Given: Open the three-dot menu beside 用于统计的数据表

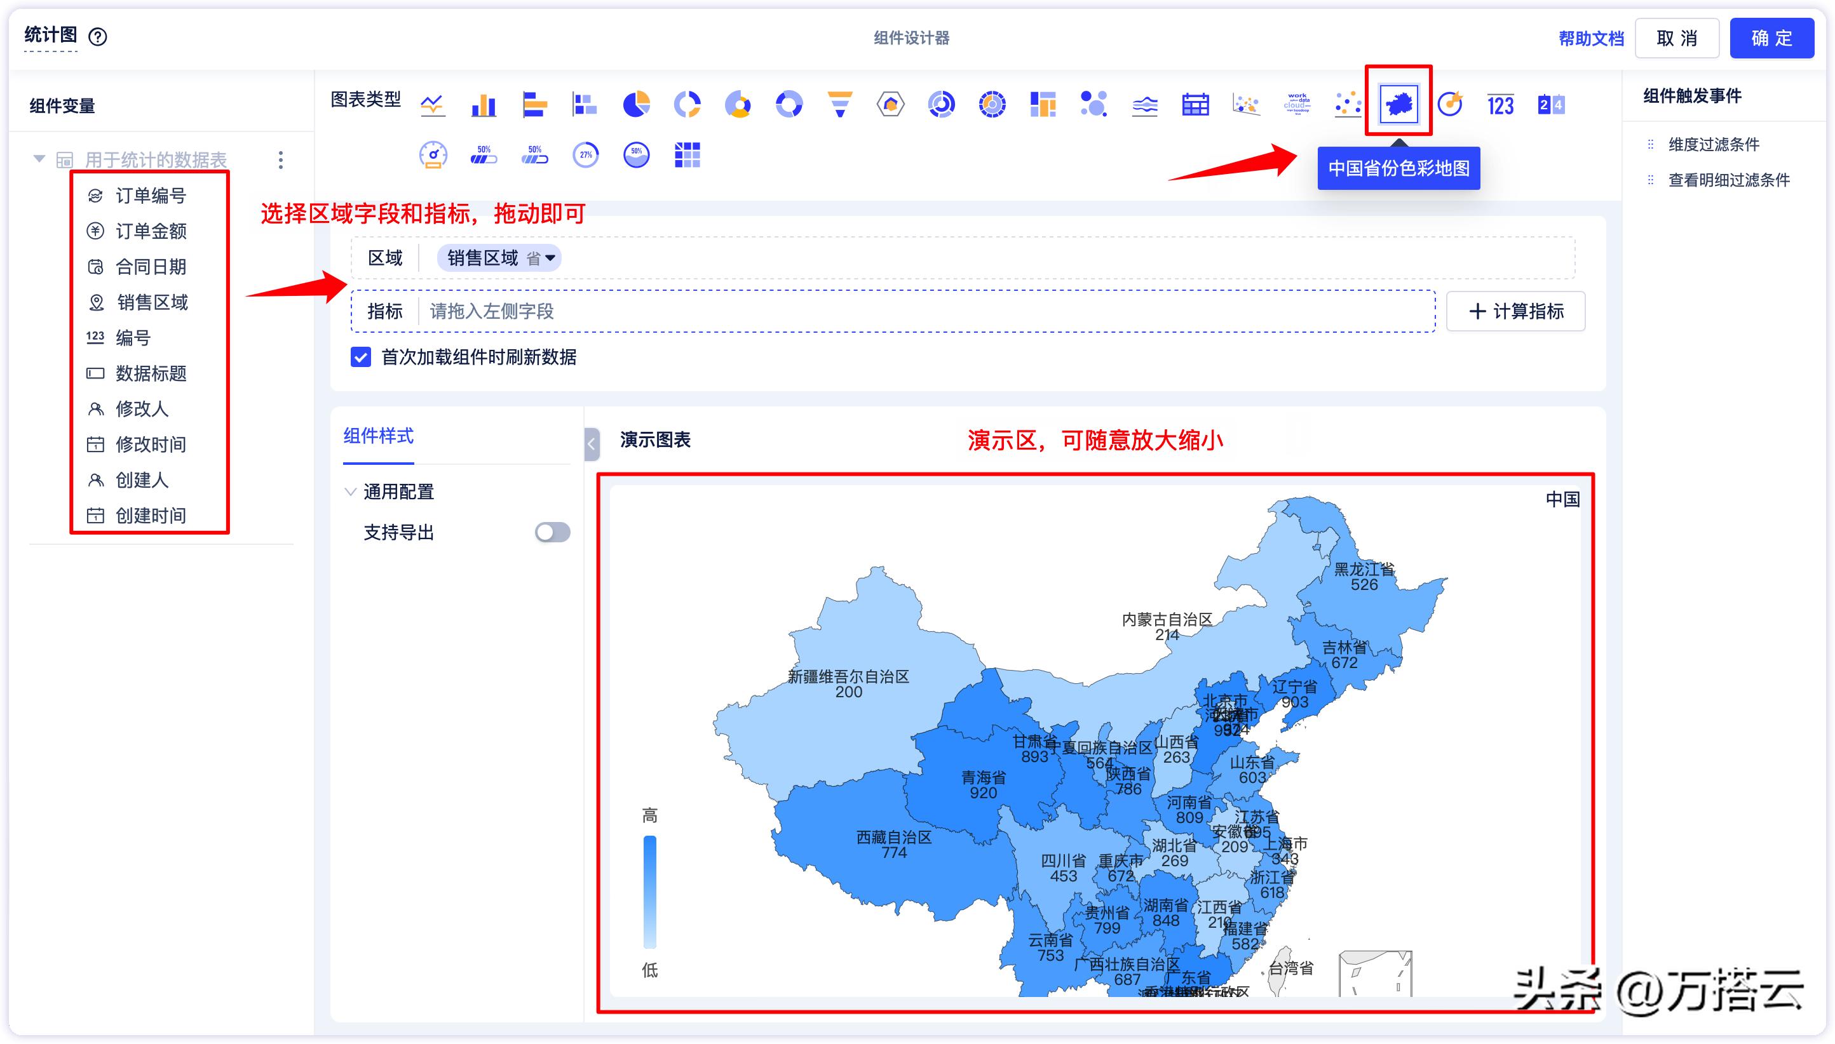Looking at the screenshot, I should [280, 161].
